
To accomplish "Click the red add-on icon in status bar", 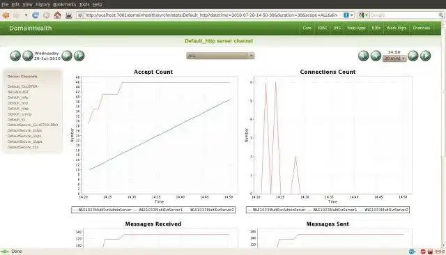I will (x=423, y=252).
